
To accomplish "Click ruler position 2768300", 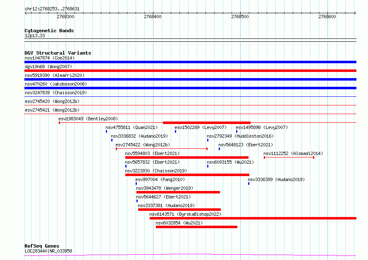I will (65, 17).
